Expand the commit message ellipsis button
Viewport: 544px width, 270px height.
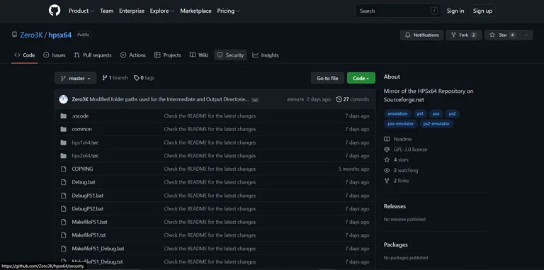255,100
